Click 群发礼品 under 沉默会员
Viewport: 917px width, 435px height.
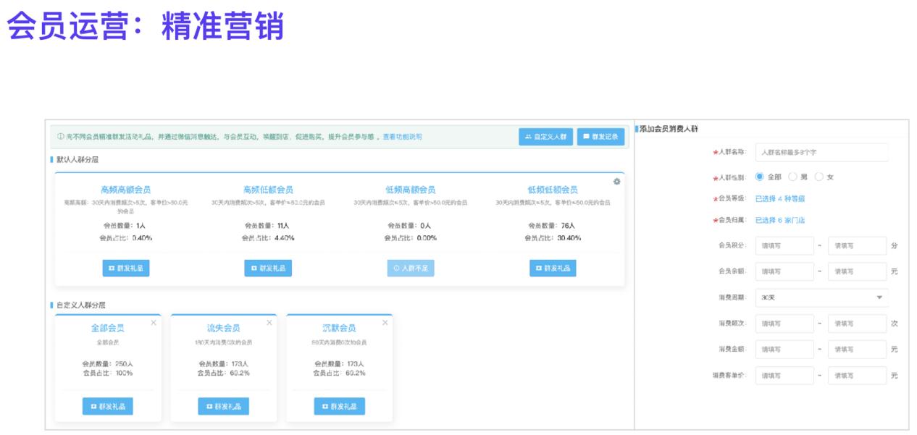[339, 406]
